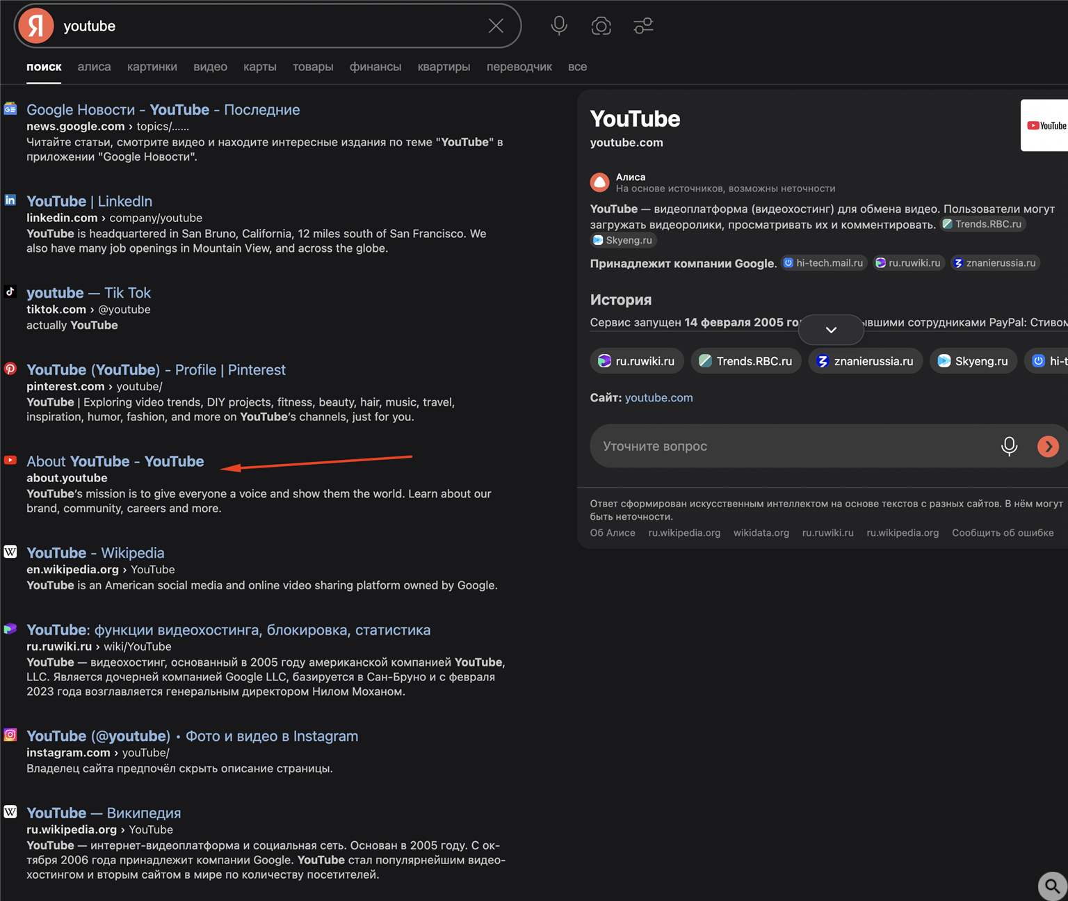Click the Yandex logo icon
1068x901 pixels.
(36, 26)
